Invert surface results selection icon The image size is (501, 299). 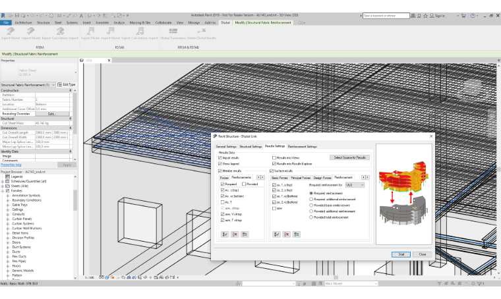pos(296,234)
